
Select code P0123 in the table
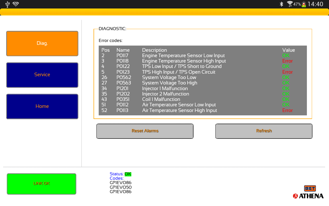[x=123, y=72]
